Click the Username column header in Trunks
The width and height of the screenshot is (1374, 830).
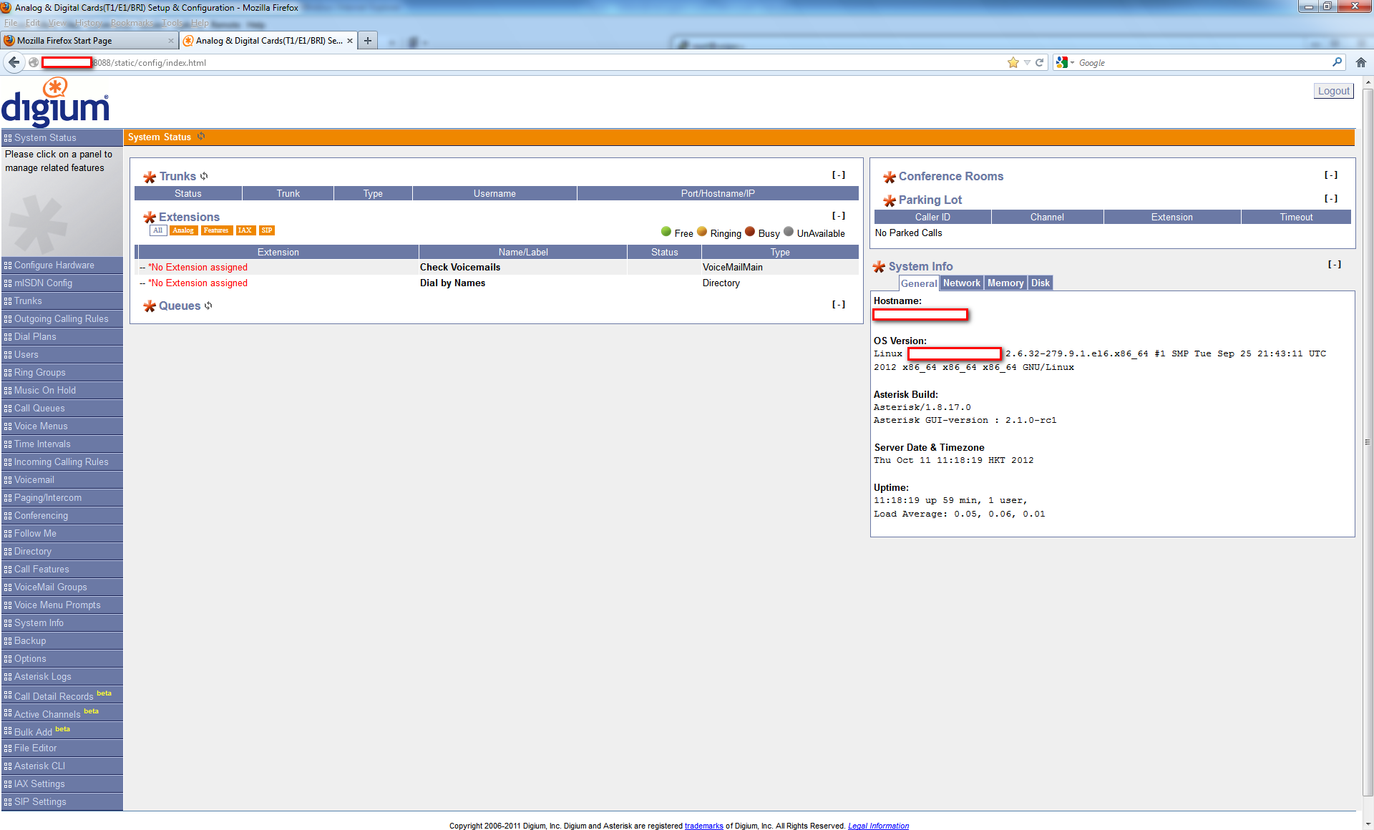[x=494, y=193]
